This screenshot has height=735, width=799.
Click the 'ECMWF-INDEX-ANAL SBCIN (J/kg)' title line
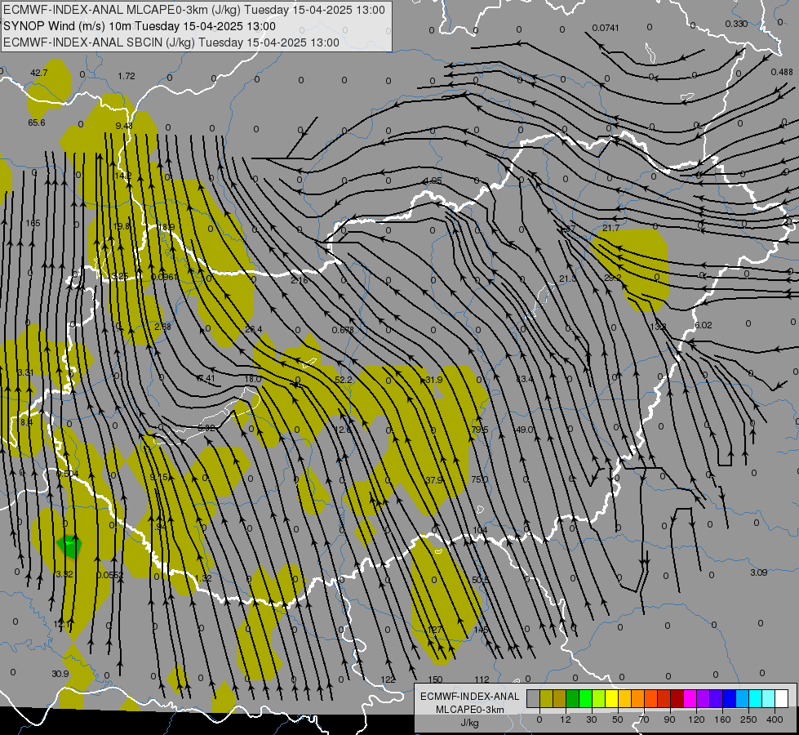coord(171,42)
